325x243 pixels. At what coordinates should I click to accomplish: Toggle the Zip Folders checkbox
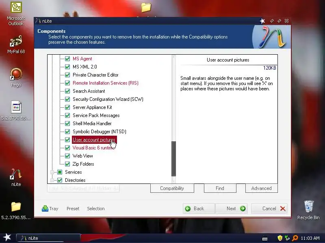pos(67,164)
